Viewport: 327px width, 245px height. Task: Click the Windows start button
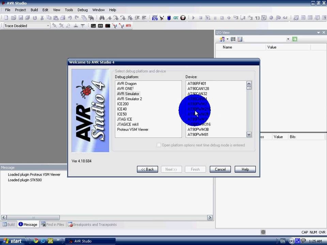coord(13,241)
